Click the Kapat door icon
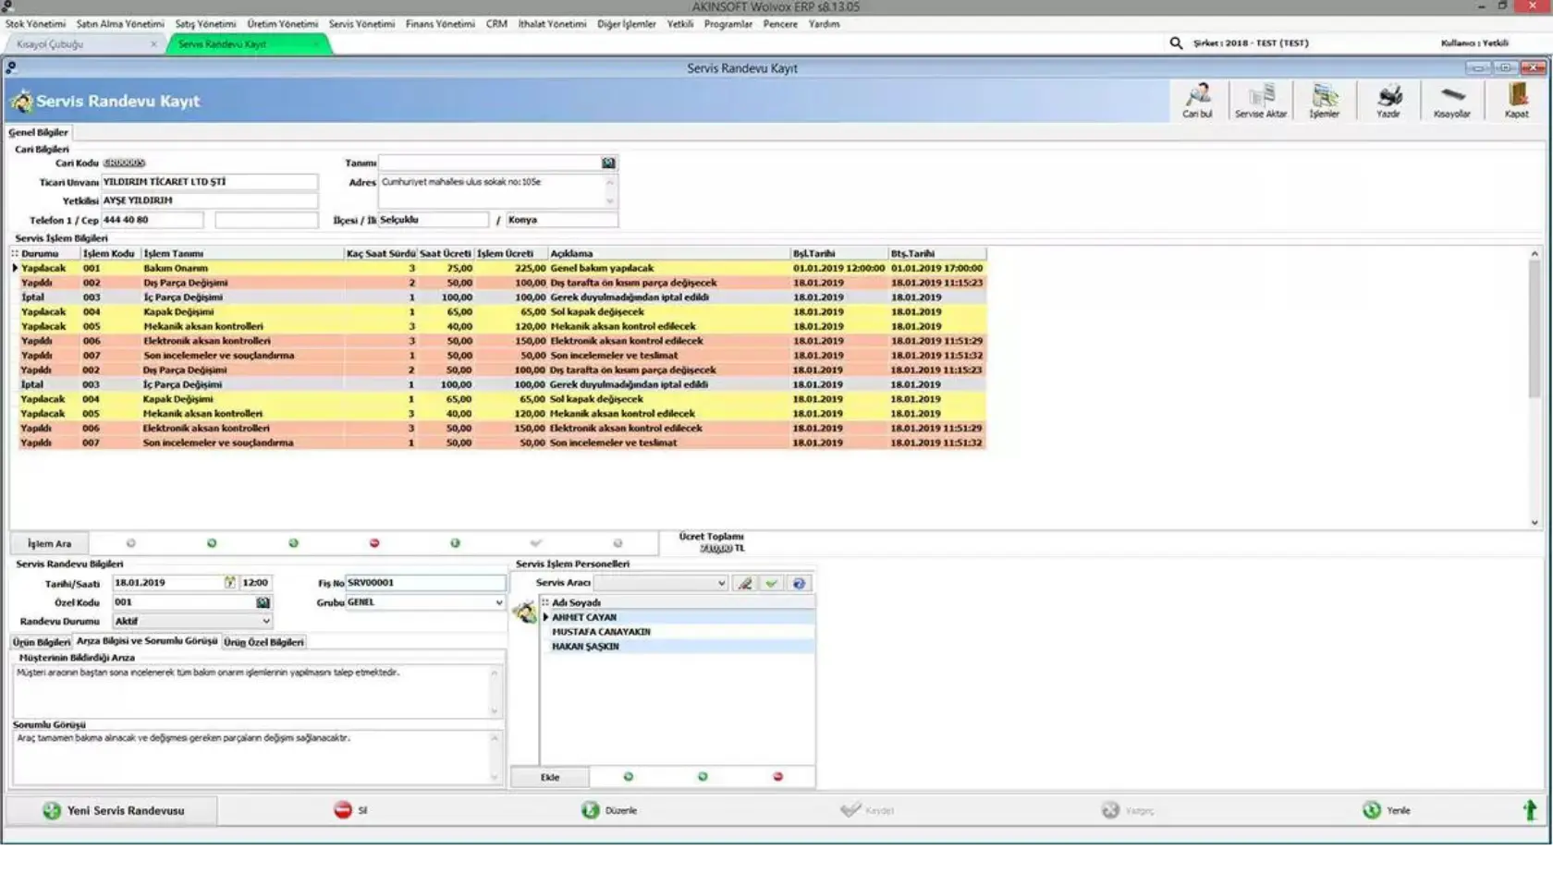This screenshot has width=1553, height=873. click(x=1516, y=100)
